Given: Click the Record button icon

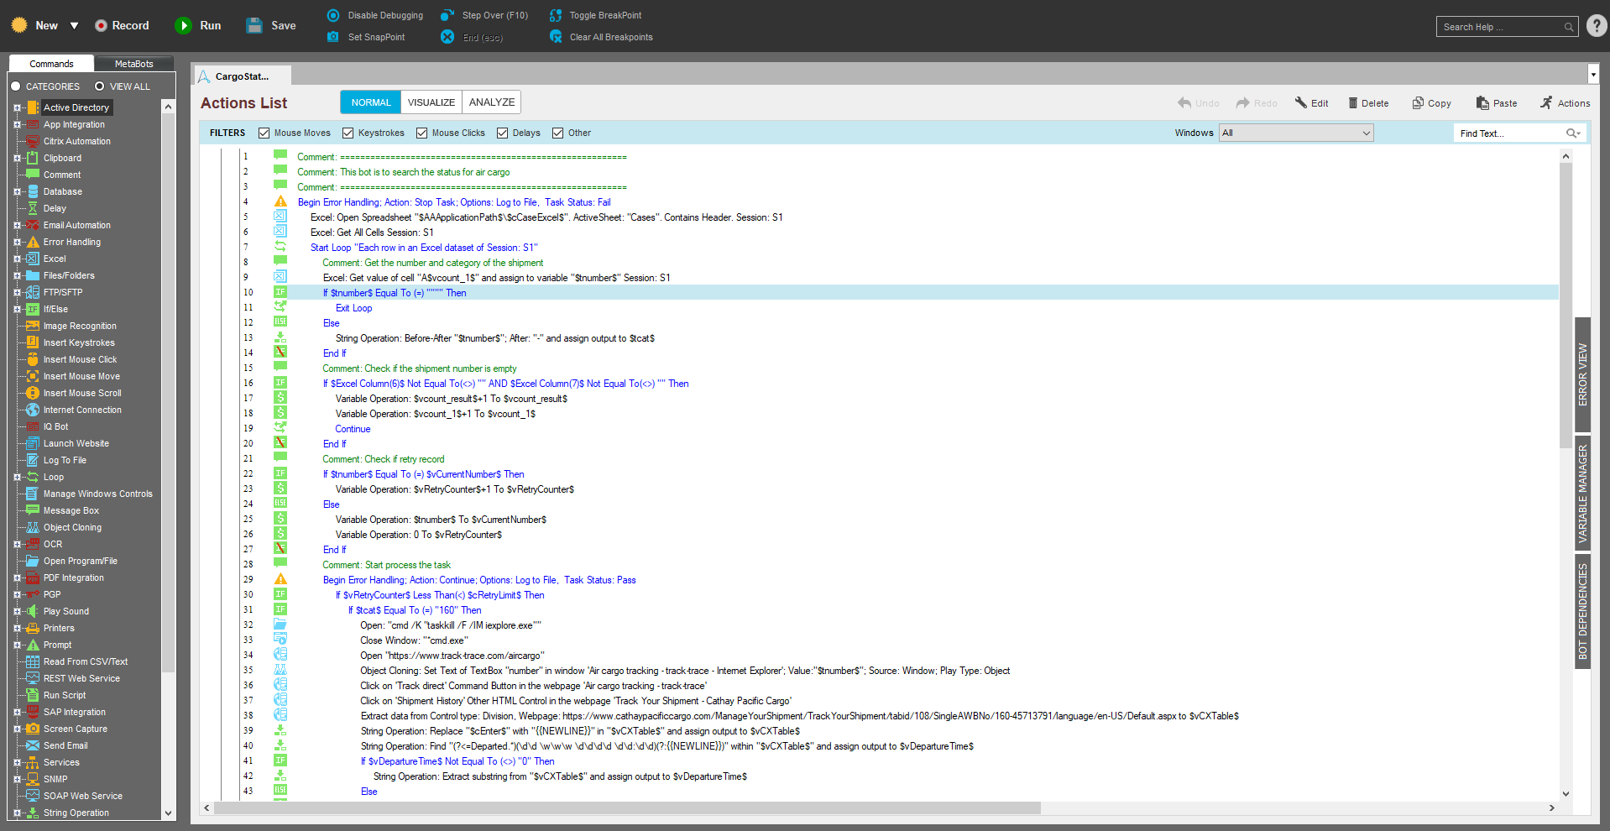Looking at the screenshot, I should [x=101, y=25].
